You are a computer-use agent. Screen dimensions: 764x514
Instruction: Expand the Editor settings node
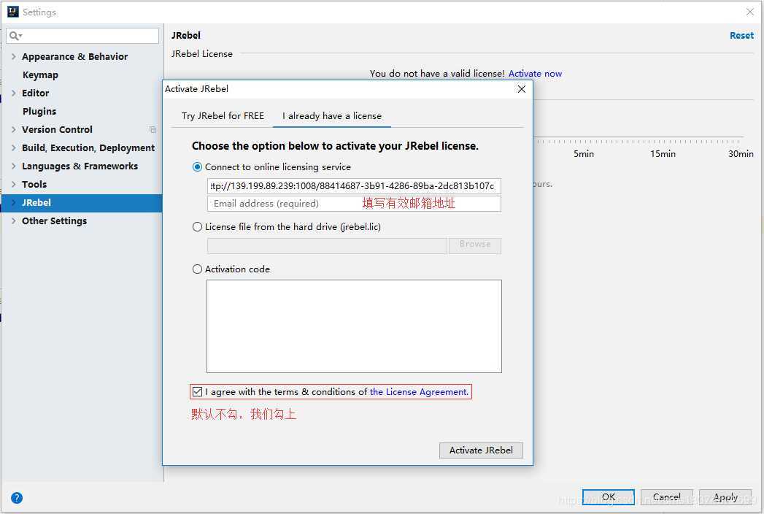point(14,93)
